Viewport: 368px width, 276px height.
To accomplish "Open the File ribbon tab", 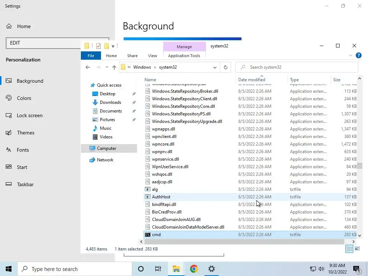I will click(x=91, y=56).
